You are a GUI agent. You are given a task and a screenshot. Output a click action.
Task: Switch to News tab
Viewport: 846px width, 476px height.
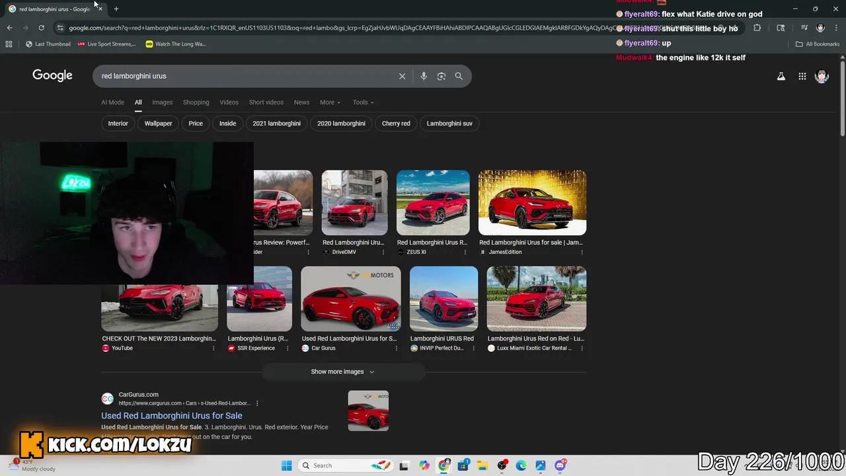click(301, 102)
